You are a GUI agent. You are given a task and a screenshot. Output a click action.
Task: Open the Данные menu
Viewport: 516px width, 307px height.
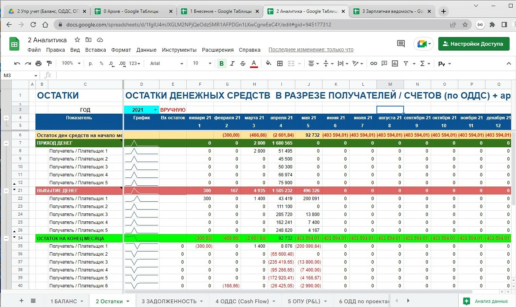(146, 50)
